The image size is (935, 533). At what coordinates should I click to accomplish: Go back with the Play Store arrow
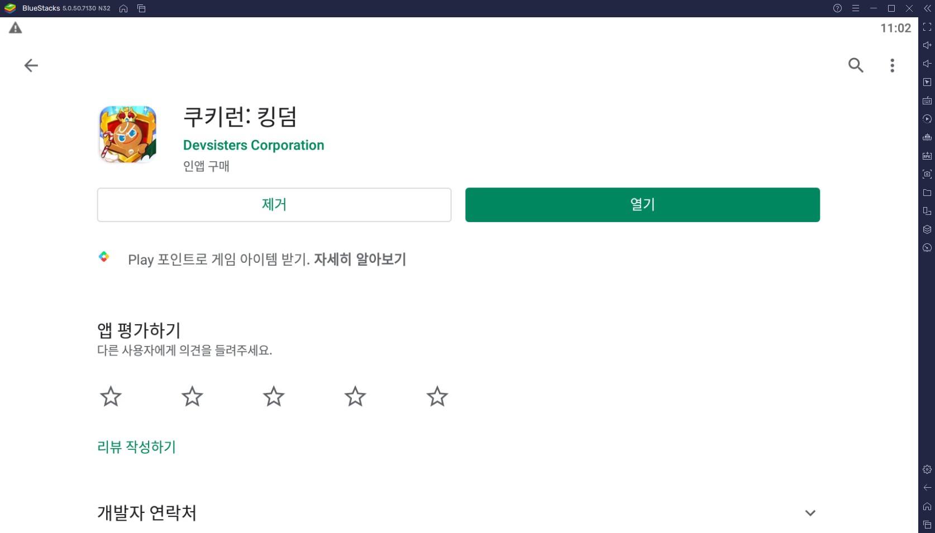point(31,65)
